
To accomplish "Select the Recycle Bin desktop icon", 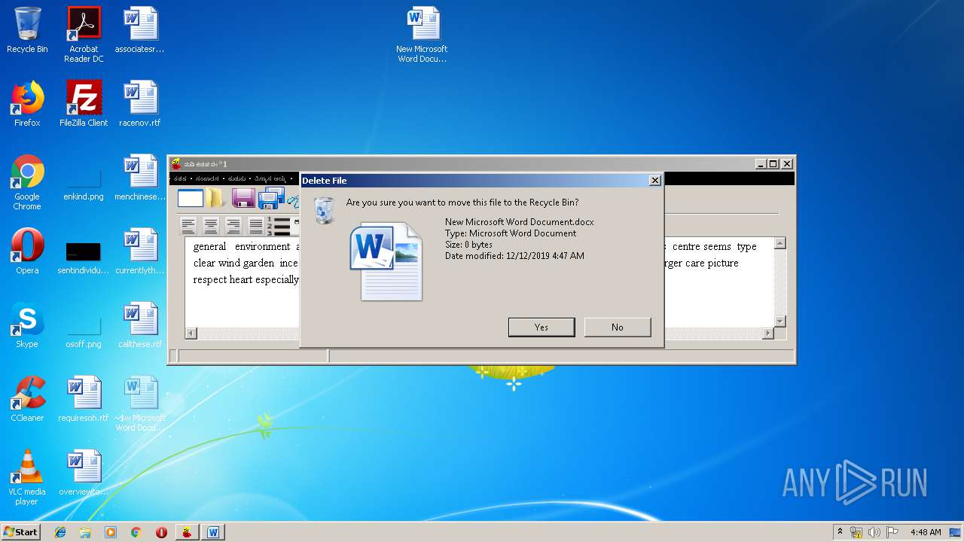I will [x=27, y=30].
